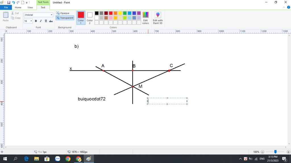291x163 pixels.
Task: Select Opaque background option
Action: pyautogui.click(x=63, y=13)
